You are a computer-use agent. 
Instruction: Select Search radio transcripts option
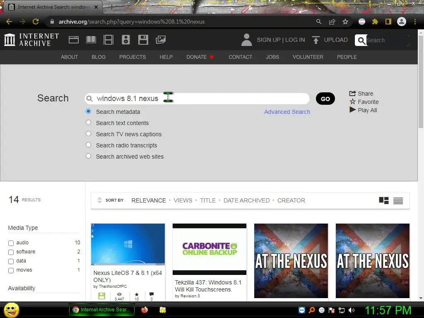point(89,145)
